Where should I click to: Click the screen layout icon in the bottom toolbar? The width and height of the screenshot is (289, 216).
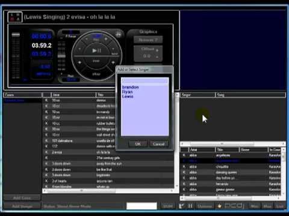(234, 206)
